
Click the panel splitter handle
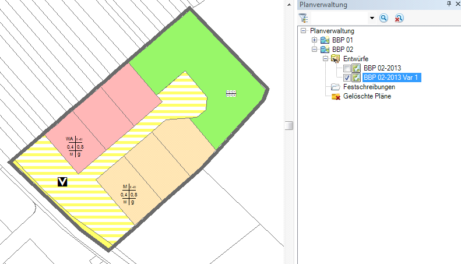pos(288,126)
